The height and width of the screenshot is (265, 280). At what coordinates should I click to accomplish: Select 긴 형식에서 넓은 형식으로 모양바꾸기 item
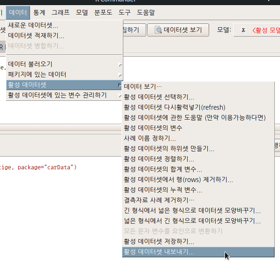click(198, 211)
